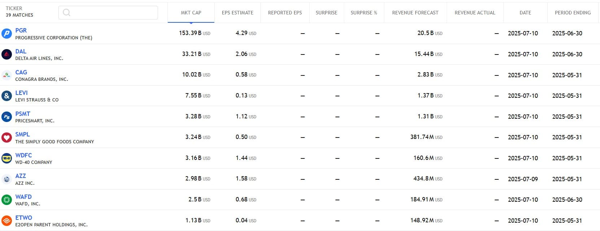Click the Conagra Brands logo icon
The height and width of the screenshot is (231, 600).
coord(6,75)
